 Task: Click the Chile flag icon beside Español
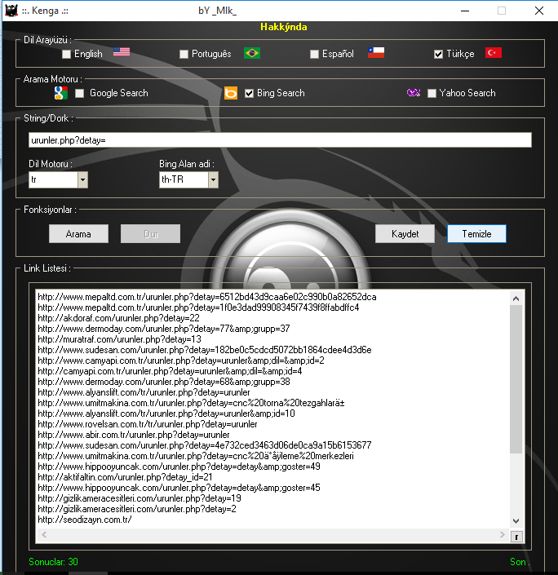tap(376, 53)
